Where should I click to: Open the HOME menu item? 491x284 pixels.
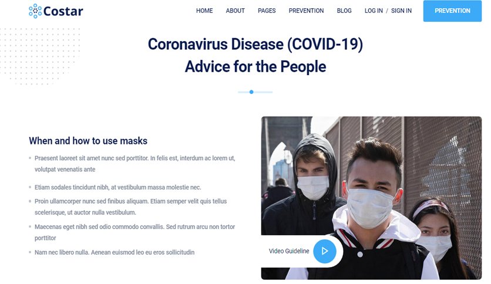point(204,11)
